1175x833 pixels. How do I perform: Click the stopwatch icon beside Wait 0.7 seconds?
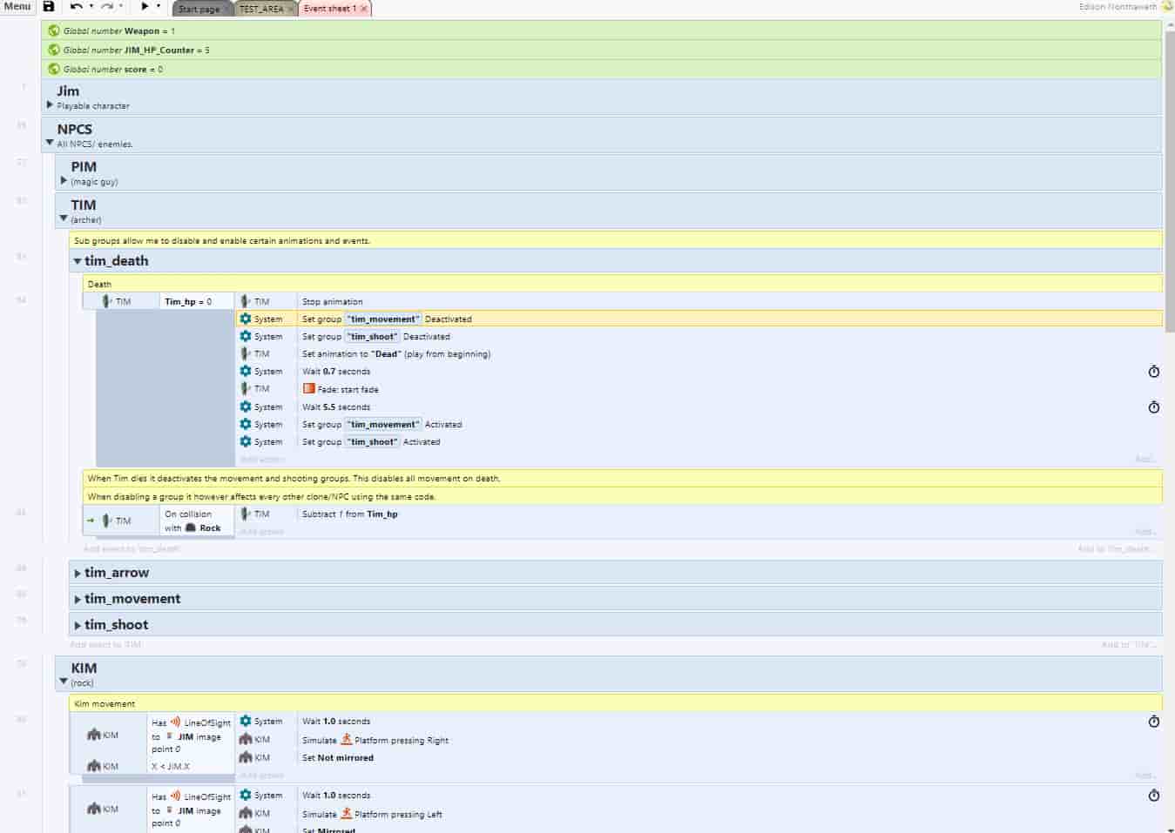coord(1153,372)
